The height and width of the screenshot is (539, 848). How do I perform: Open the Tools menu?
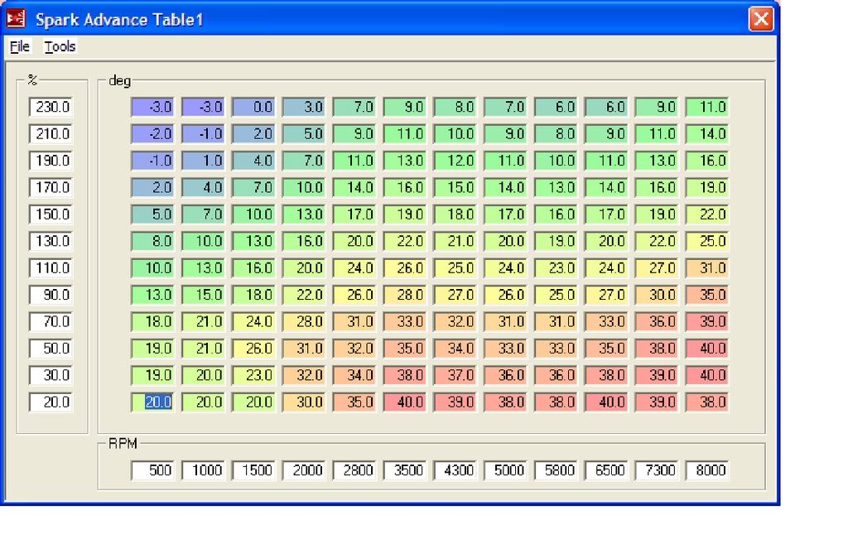[x=59, y=46]
